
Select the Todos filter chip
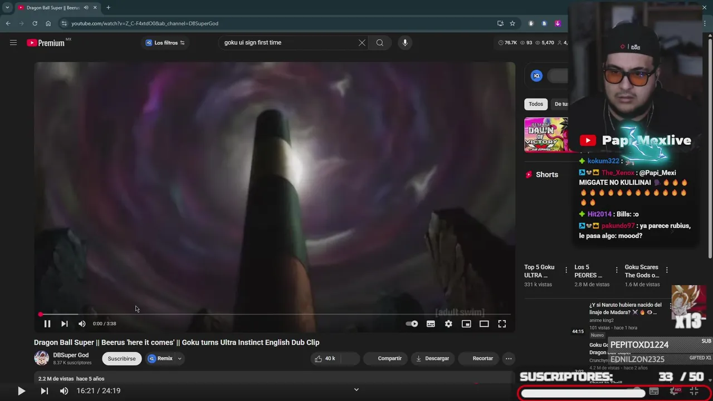[x=536, y=104]
